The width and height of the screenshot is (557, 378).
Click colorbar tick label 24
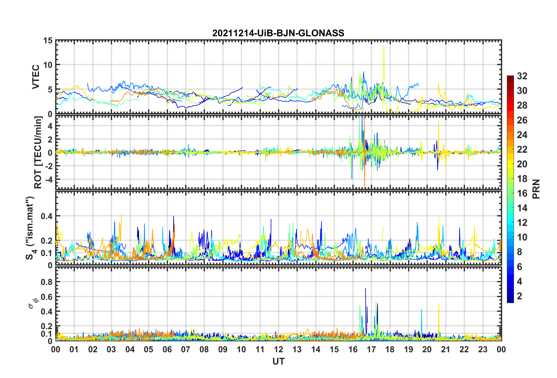(522, 135)
